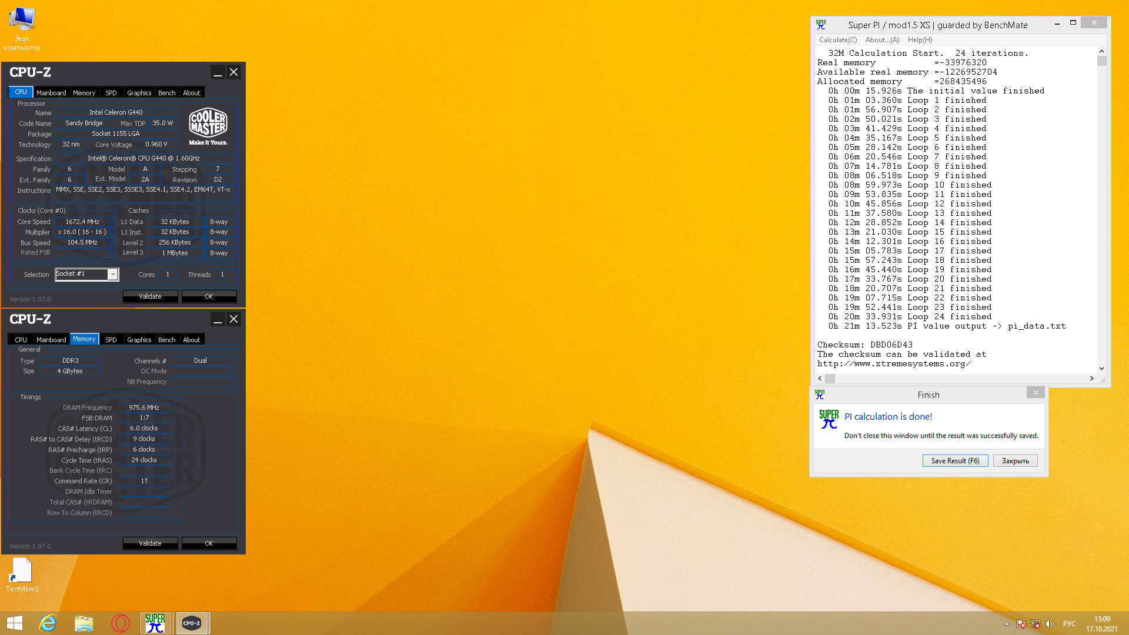Screen dimensions: 1129x635
Task: Show hidden system tray icons
Action: tap(1007, 624)
